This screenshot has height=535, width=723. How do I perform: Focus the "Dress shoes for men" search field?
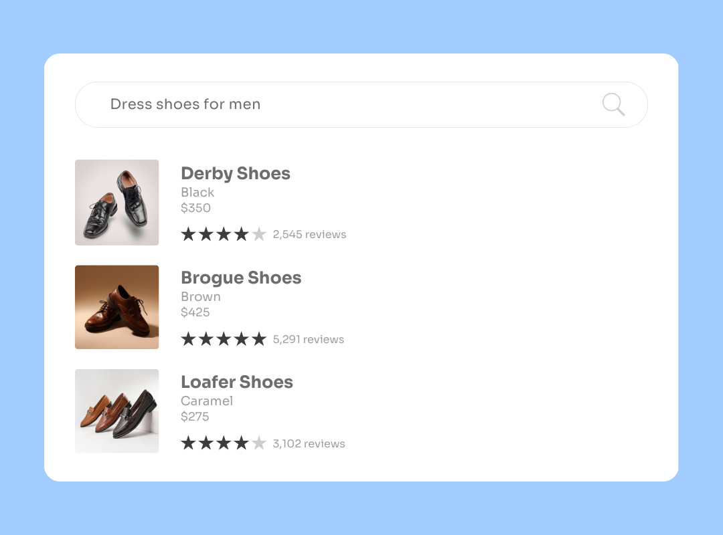click(361, 104)
